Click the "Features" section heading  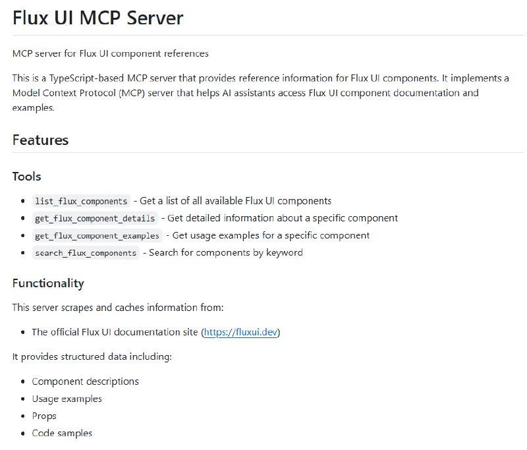pyautogui.click(x=41, y=140)
